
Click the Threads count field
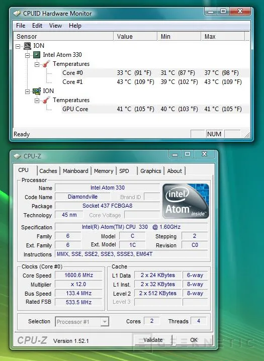coord(199,321)
